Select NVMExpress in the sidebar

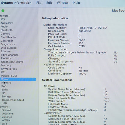pyautogui.click(x=9, y=69)
